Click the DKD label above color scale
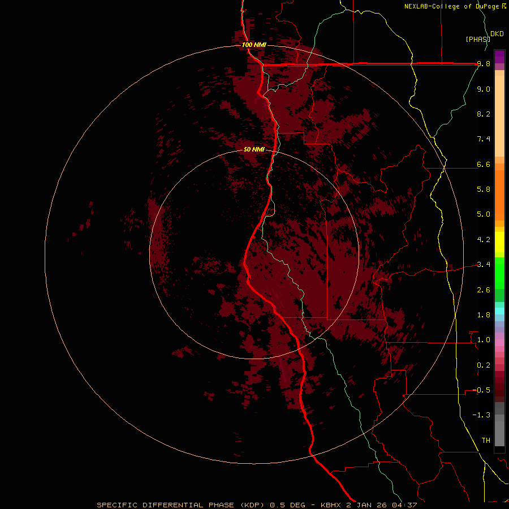 click(x=497, y=34)
